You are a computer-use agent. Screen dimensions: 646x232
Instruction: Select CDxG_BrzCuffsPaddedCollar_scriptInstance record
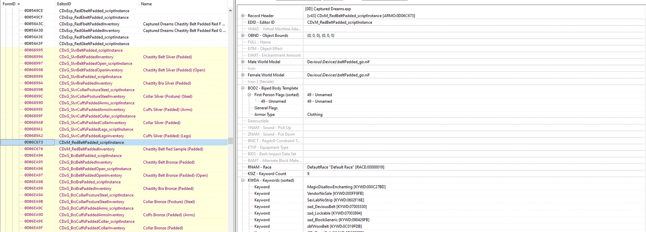[114, 221]
